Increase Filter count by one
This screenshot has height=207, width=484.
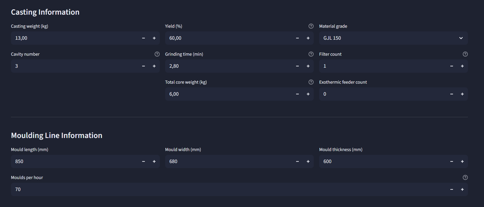point(462,66)
